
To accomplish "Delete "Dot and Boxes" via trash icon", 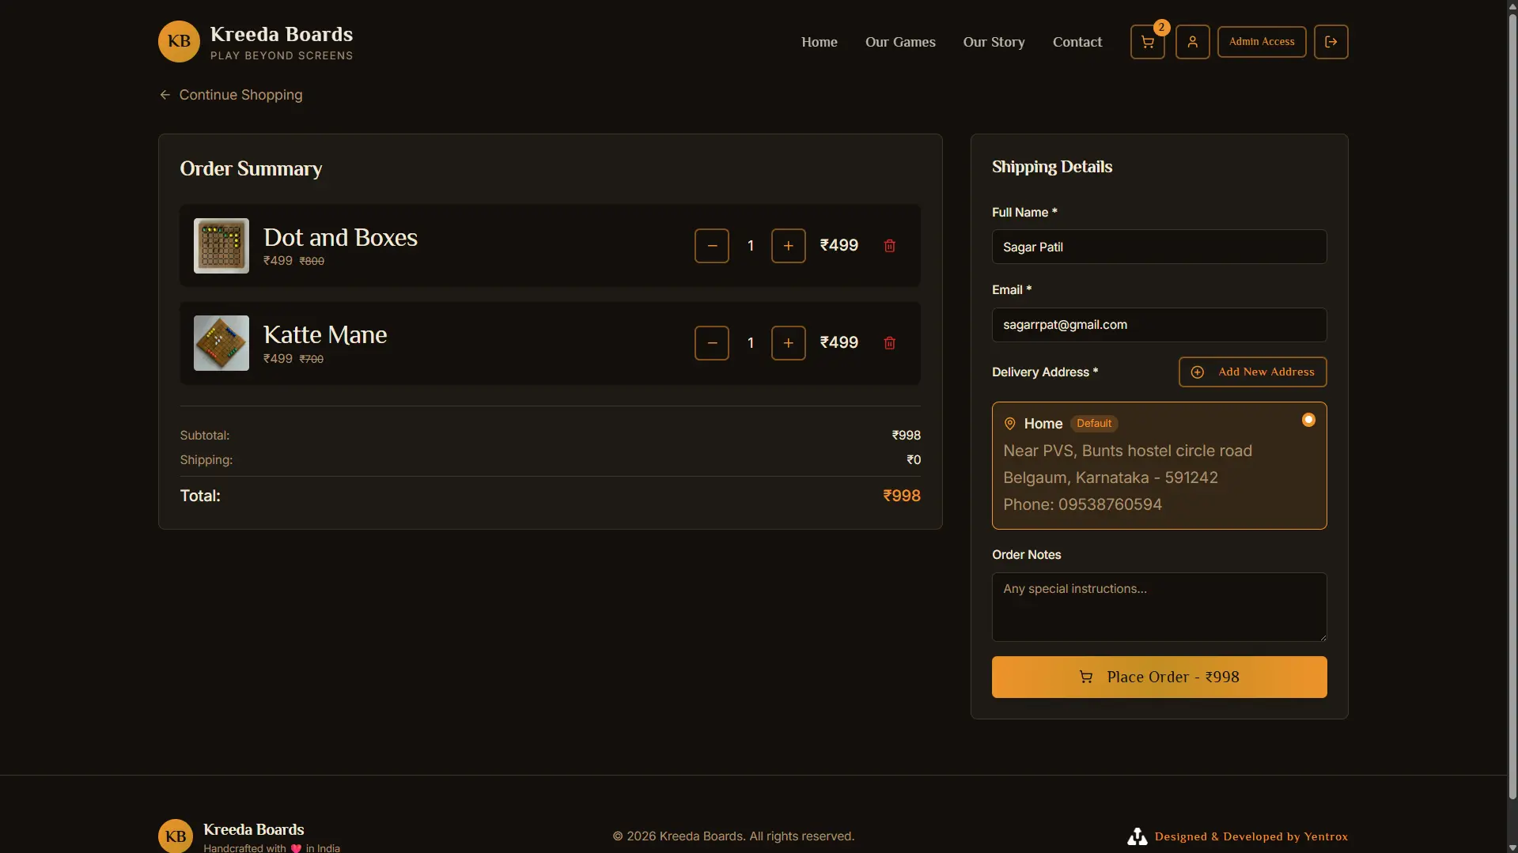I will pos(889,245).
